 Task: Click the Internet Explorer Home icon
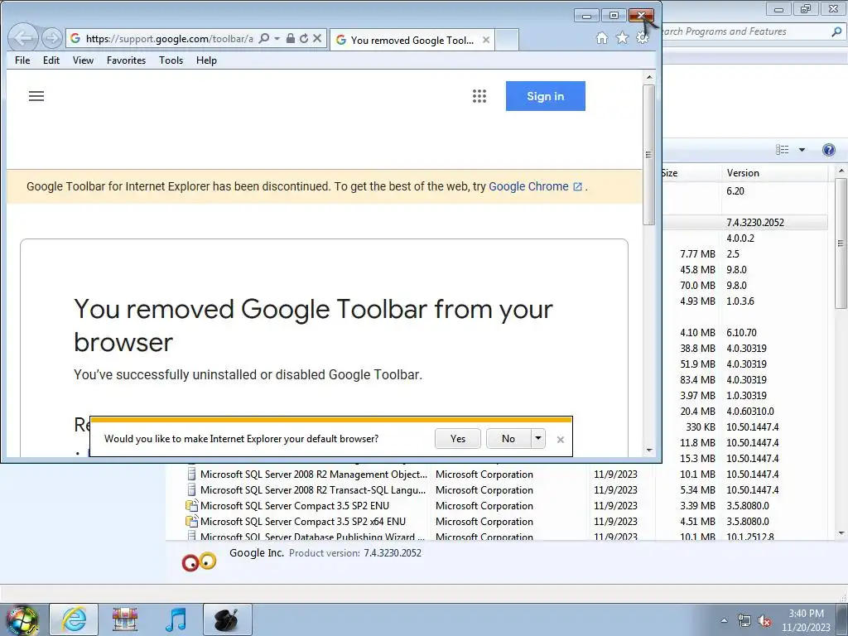point(602,38)
